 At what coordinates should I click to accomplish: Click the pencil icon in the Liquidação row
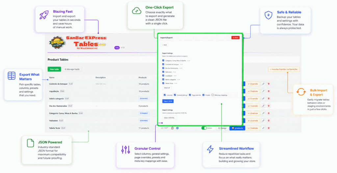click(263, 91)
